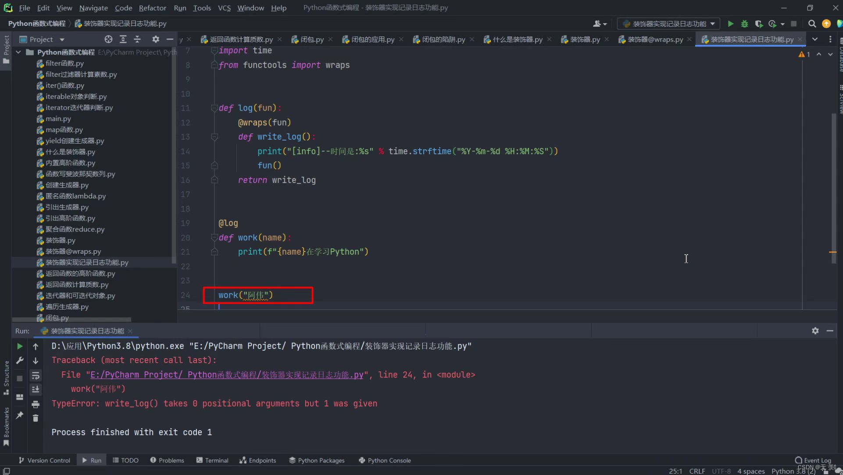Screen dimensions: 843x475
Task: Open the VCS menu
Action: [224, 8]
